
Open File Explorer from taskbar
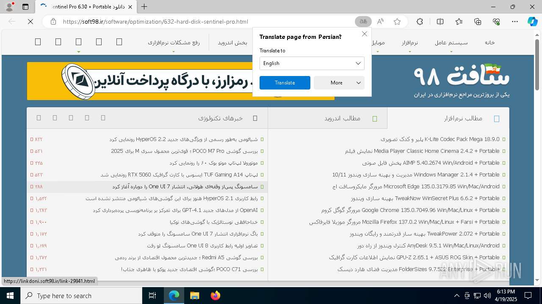tap(194, 296)
